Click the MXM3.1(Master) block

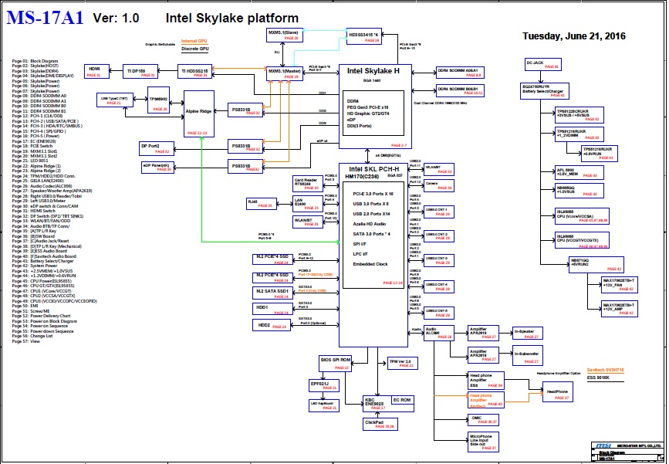click(285, 73)
